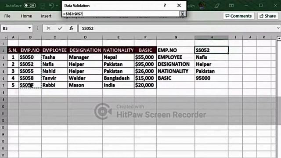
Task: Click the $15,000 salary cell
Action: coord(145,78)
